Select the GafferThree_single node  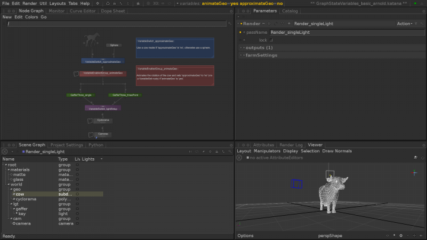point(80,95)
